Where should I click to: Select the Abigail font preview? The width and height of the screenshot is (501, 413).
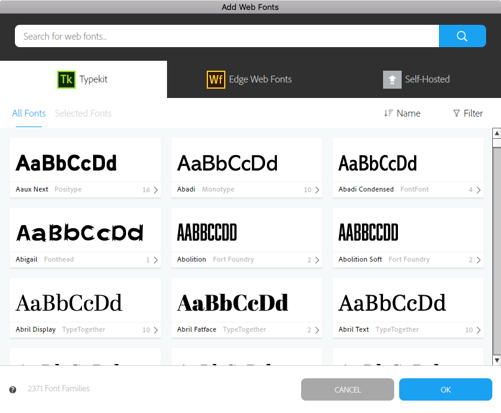tap(79, 233)
